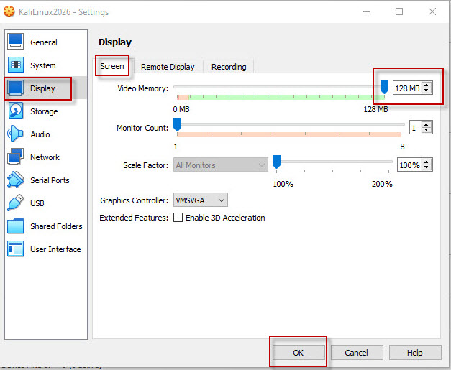
Task: Decrease video memory with down arrow
Action: pos(427,91)
